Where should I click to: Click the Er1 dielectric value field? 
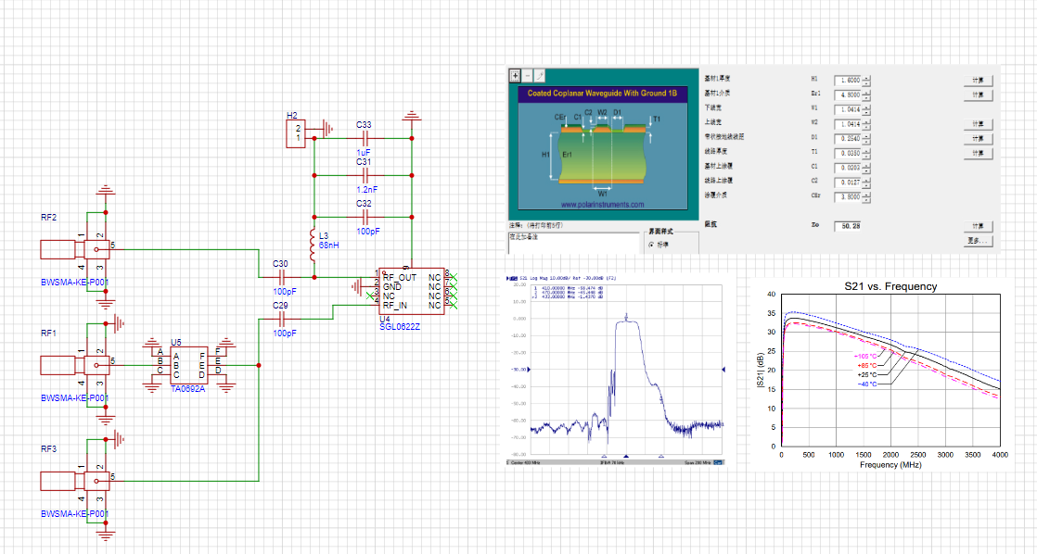click(x=848, y=94)
